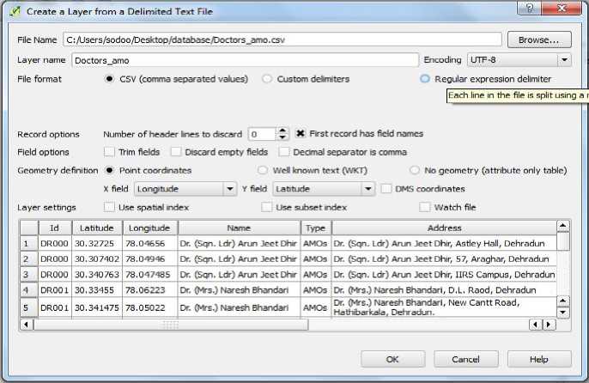
Task: Toggle First record has field names checkbox
Action: coord(301,134)
